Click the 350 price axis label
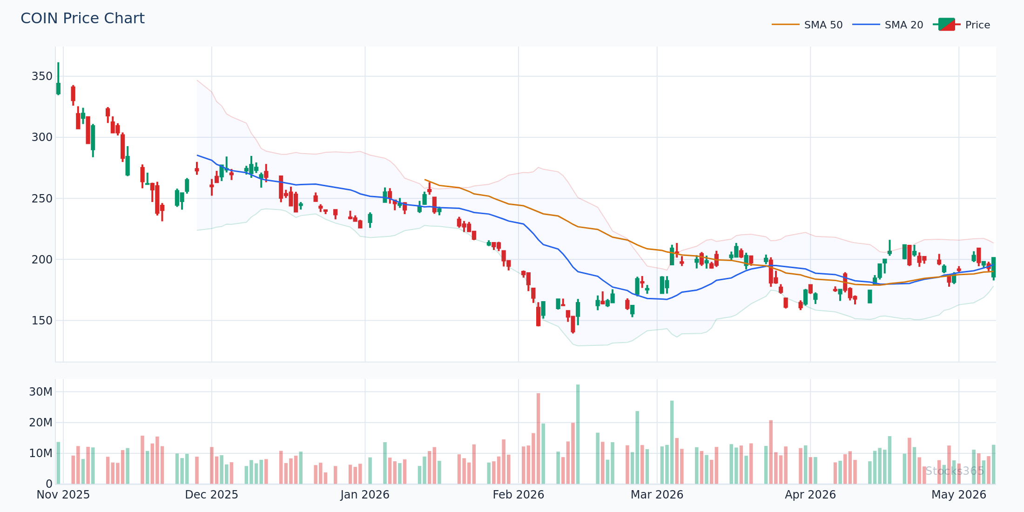1024x512 pixels. (x=42, y=76)
